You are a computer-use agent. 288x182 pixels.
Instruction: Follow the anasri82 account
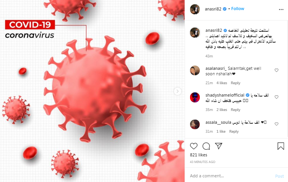pos(237,9)
